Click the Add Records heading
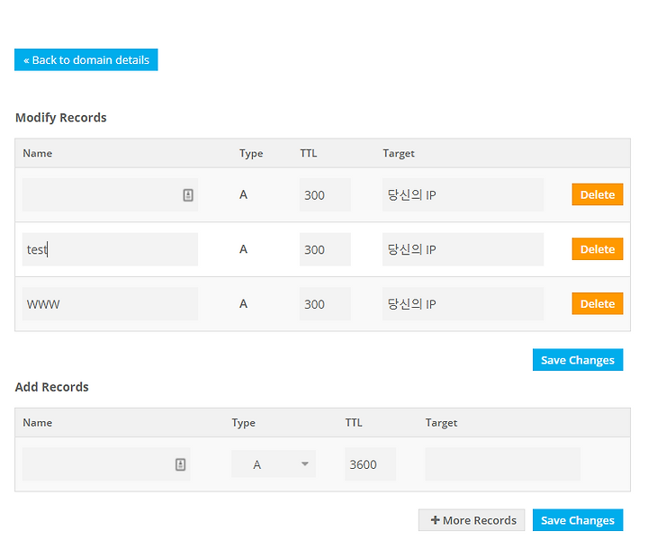 [x=51, y=387]
